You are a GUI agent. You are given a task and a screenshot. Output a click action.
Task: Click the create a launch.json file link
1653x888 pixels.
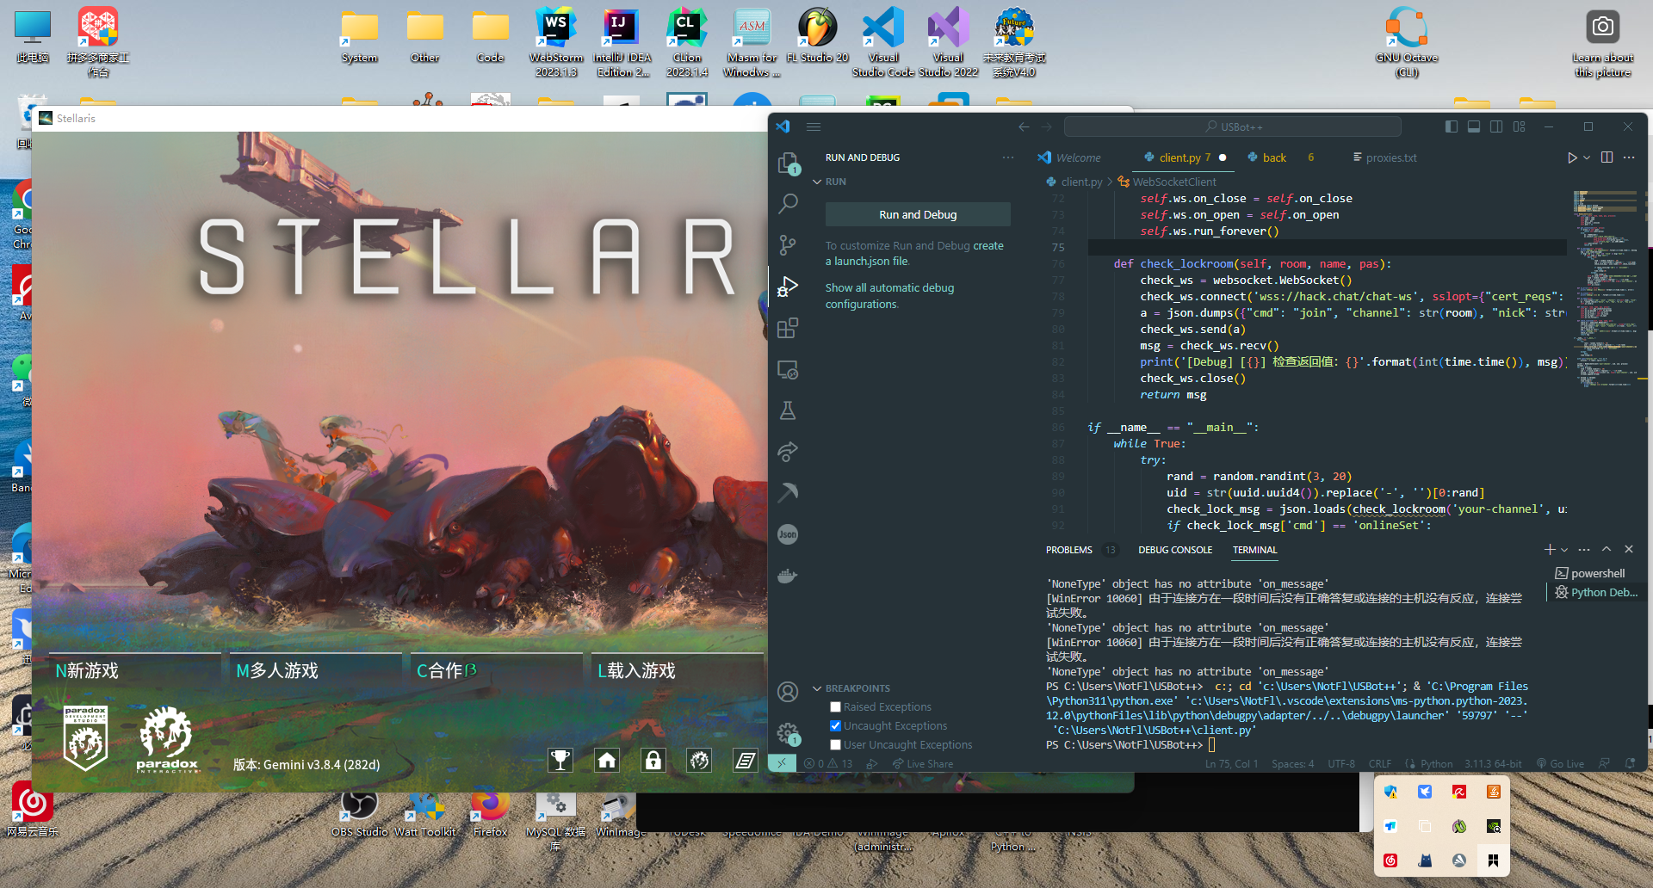coord(914,253)
